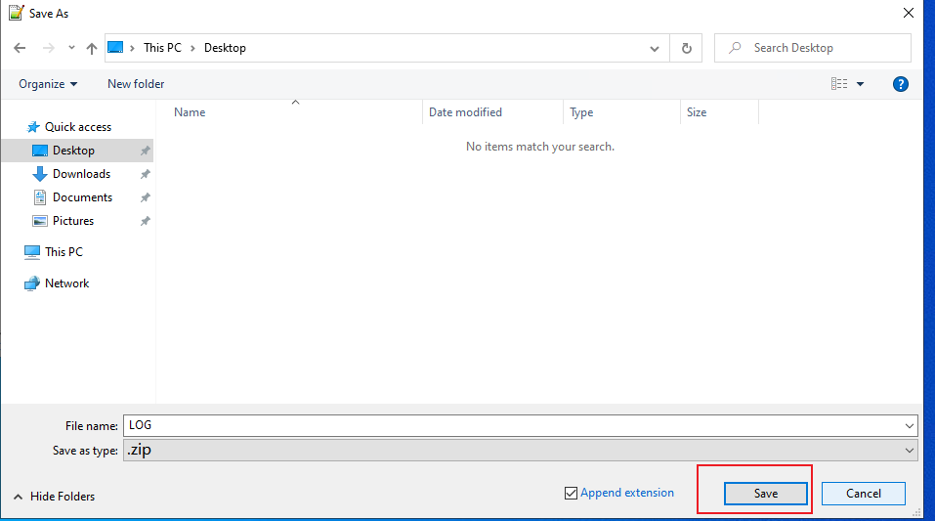Screen dimensions: 935x521
Task: Click the Back navigation arrow
Action: [x=21, y=48]
